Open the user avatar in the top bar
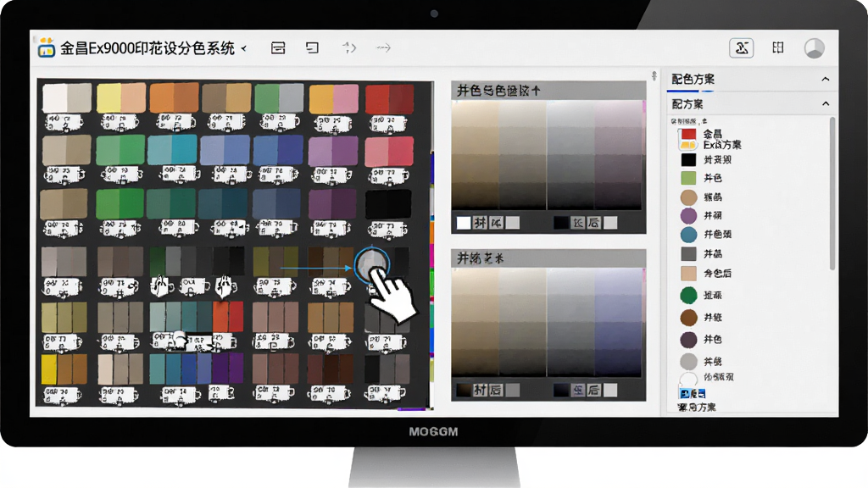 [815, 48]
